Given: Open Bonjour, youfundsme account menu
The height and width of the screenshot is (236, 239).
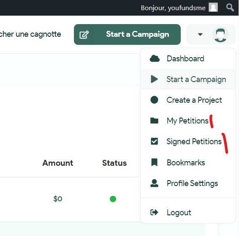Looking at the screenshot, I should (173, 8).
